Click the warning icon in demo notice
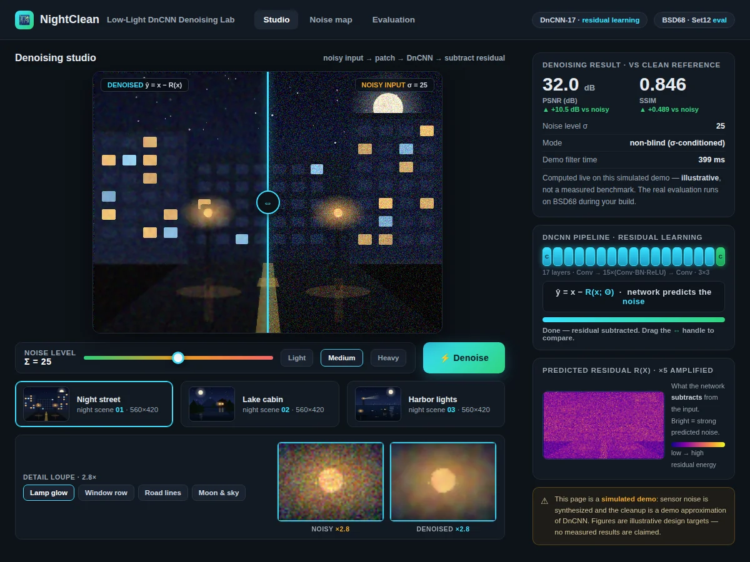Image resolution: width=750 pixels, height=562 pixels. (544, 500)
